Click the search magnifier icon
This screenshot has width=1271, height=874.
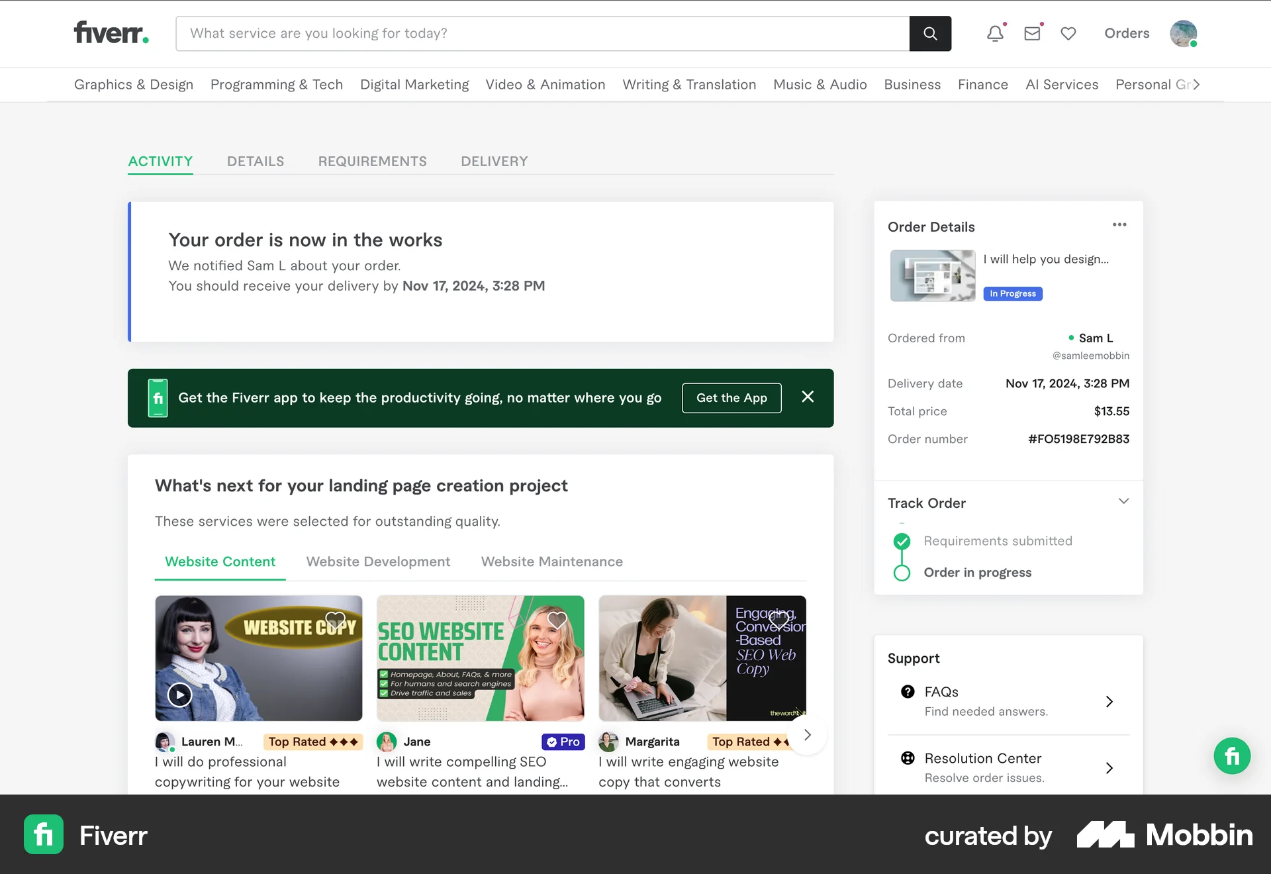click(930, 33)
